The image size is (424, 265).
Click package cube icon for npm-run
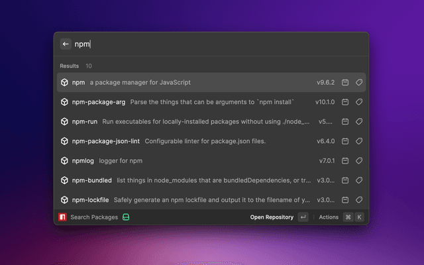(64, 121)
